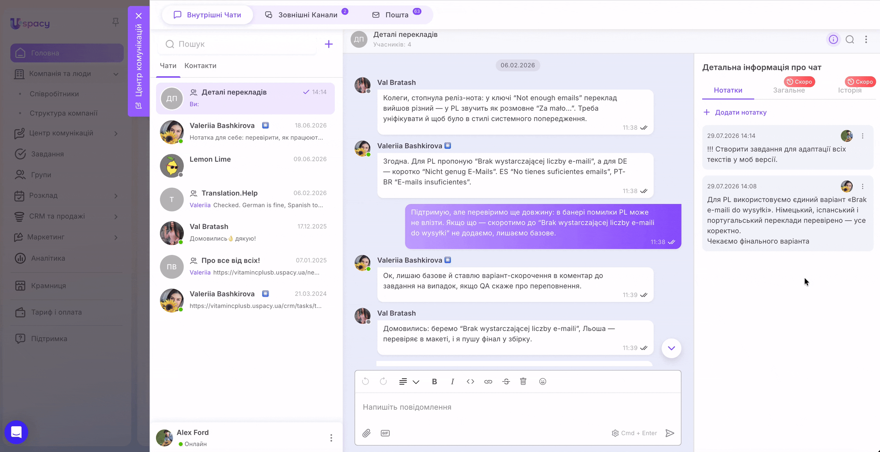This screenshot has height=452, width=880.
Task: Insert code formatting
Action: pos(470,382)
